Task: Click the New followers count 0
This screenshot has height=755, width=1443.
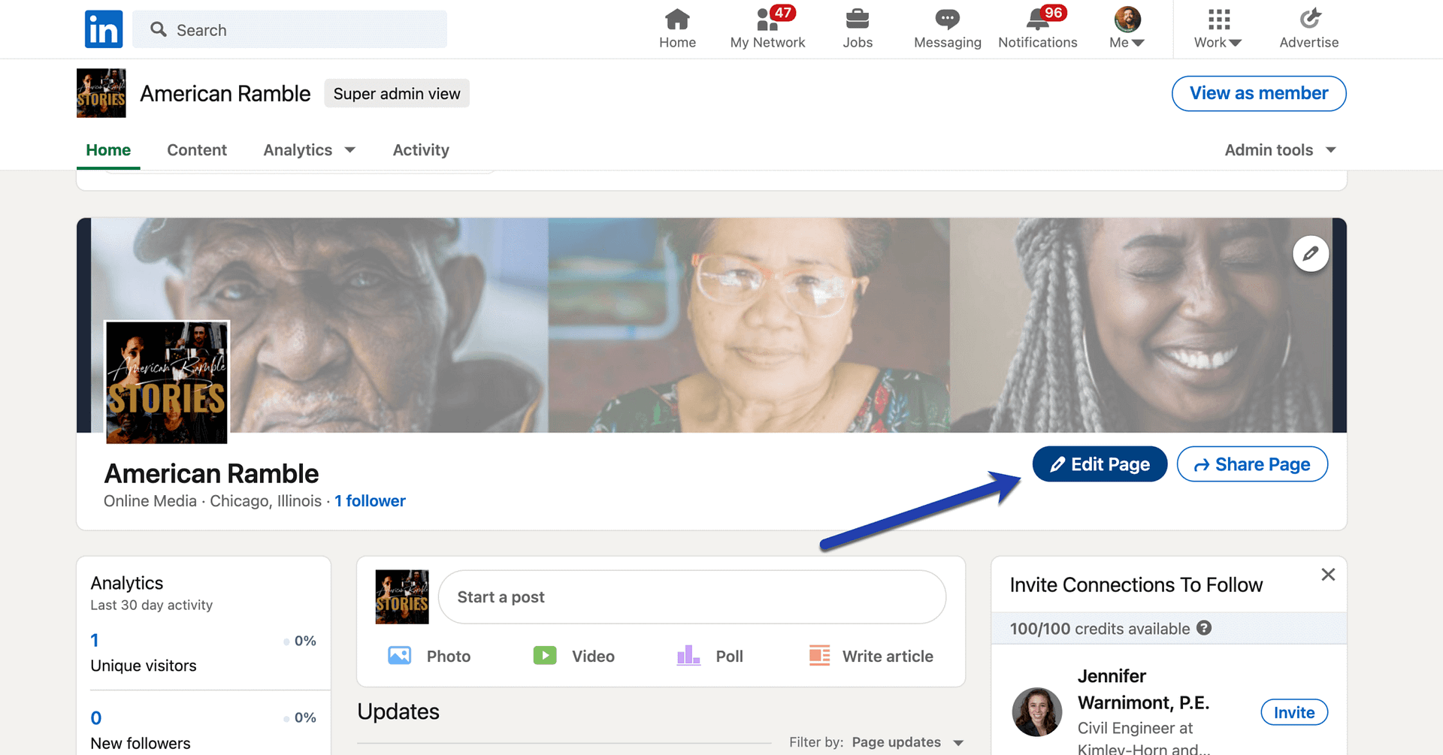Action: 96,718
